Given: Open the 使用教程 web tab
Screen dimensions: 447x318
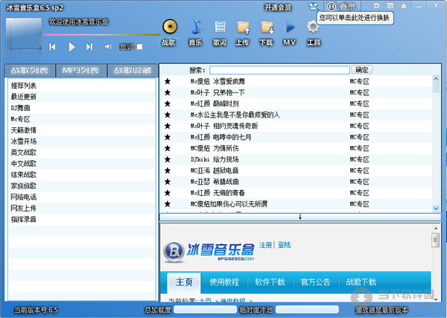Looking at the screenshot, I should (x=224, y=282).
